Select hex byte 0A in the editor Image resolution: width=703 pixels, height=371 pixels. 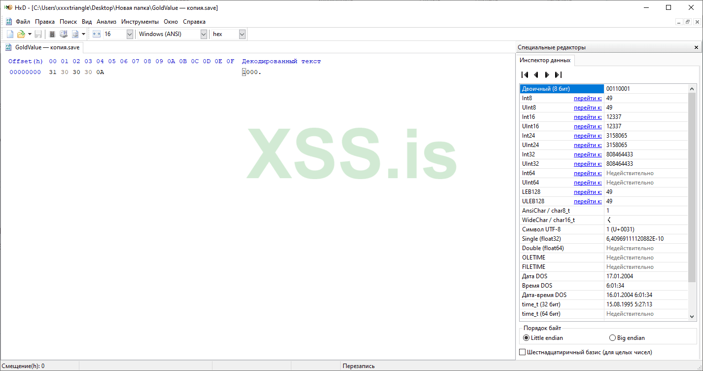tap(100, 73)
